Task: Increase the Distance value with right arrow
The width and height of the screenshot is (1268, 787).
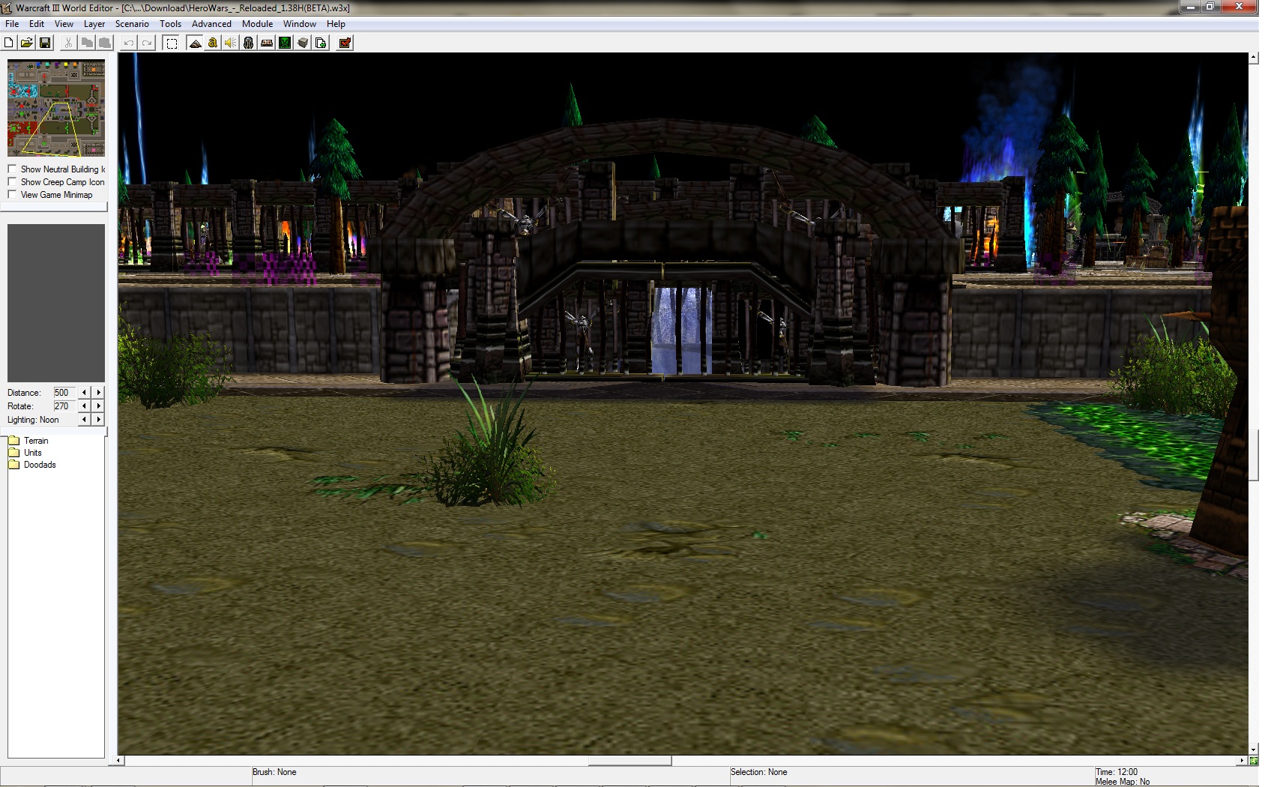Action: click(98, 393)
